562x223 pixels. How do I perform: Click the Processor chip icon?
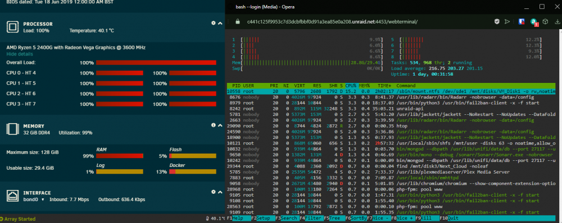12,27
